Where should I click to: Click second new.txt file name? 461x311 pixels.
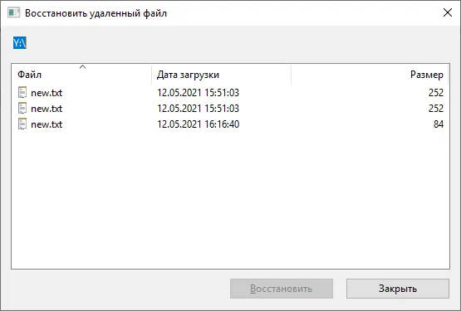coord(47,109)
